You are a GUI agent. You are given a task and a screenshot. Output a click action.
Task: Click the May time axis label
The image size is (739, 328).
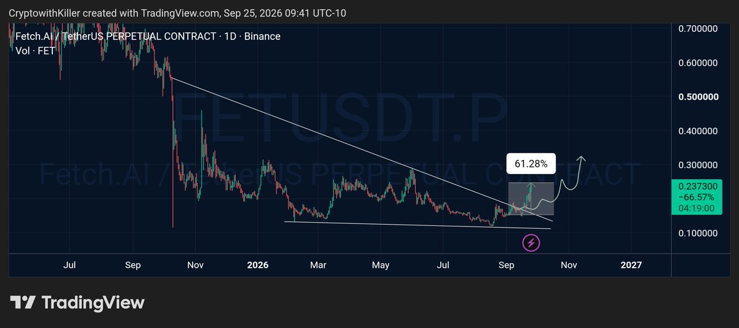click(381, 265)
